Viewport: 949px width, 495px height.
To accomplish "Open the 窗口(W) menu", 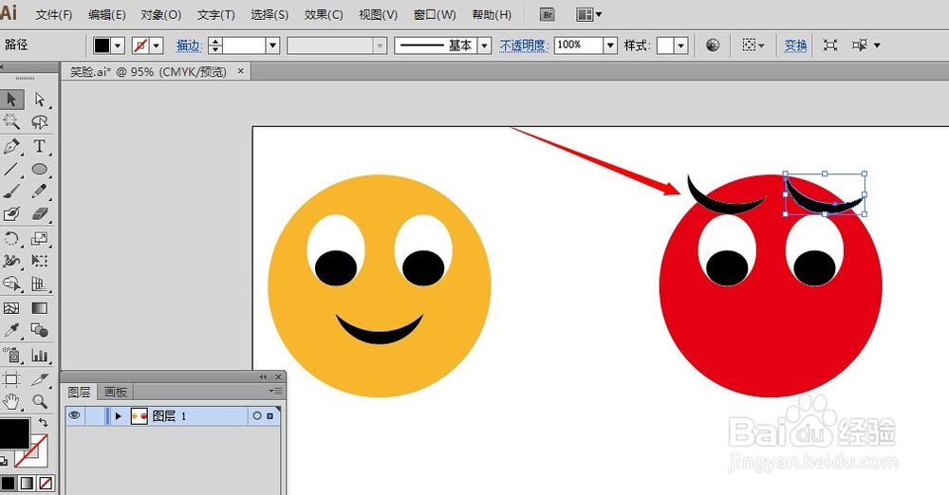I will [435, 14].
